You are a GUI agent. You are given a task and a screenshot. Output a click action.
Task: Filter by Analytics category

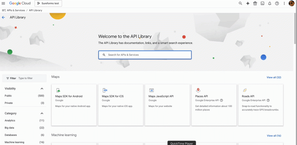click(24, 120)
